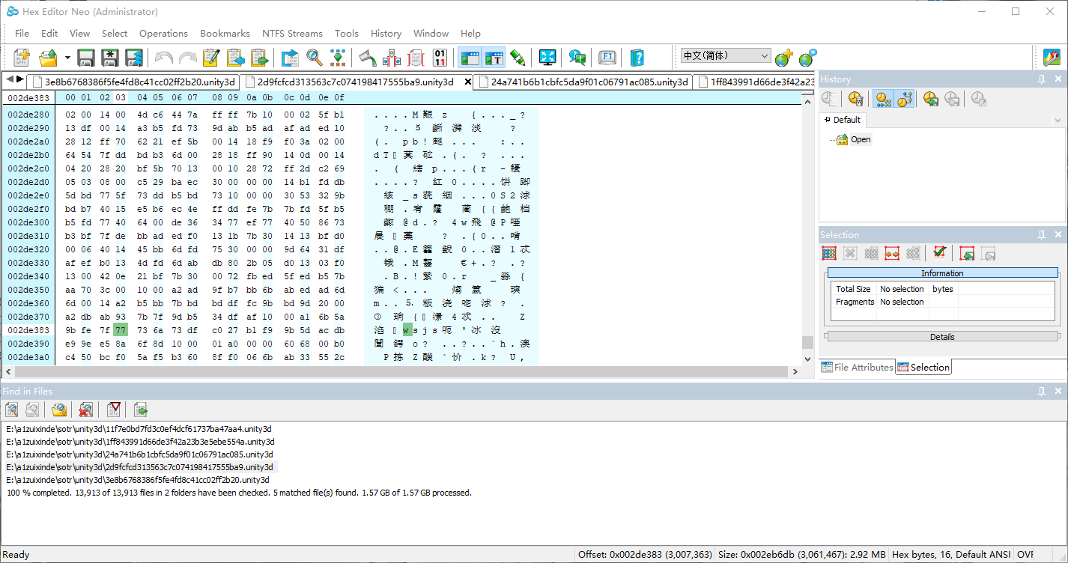
Task: Click the Details bar in Selection panel
Action: click(942, 337)
